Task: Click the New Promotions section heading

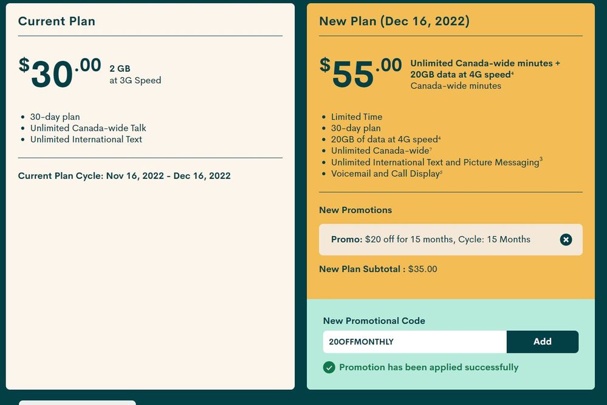Action: point(355,210)
